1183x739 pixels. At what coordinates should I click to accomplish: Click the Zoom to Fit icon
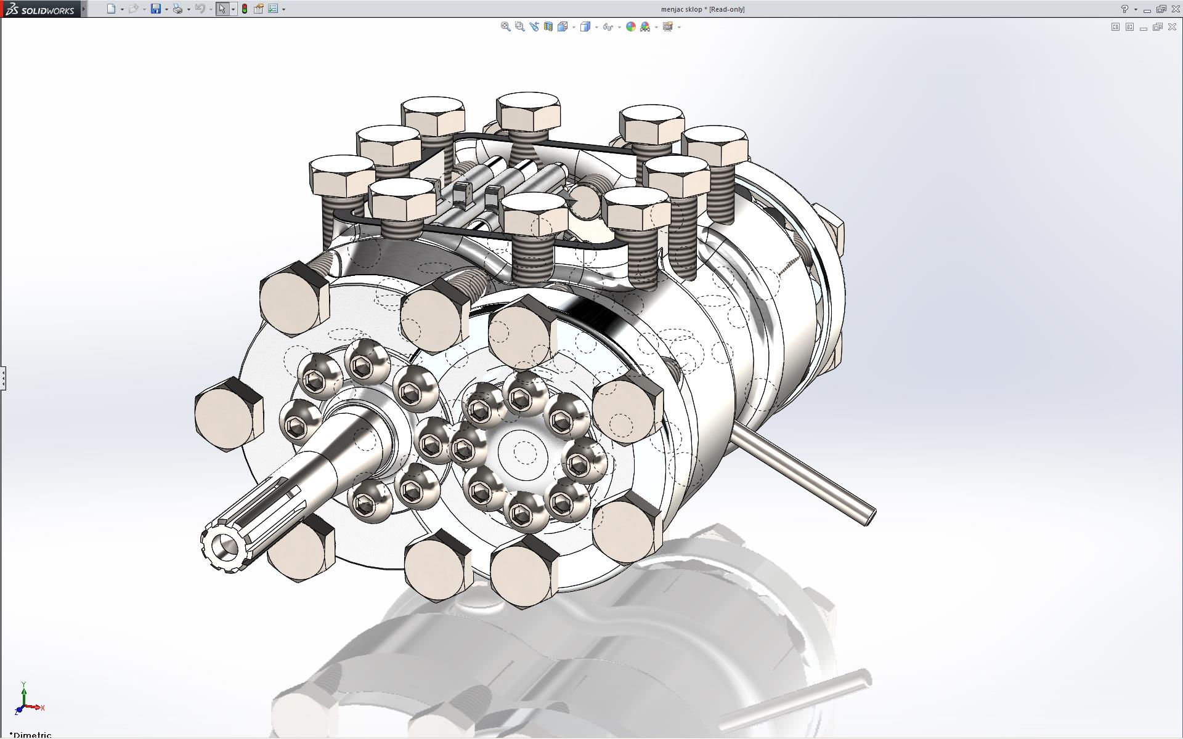pos(506,26)
